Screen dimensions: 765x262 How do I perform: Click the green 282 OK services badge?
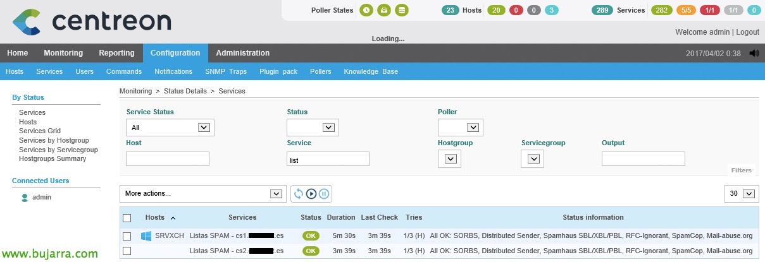(662, 10)
